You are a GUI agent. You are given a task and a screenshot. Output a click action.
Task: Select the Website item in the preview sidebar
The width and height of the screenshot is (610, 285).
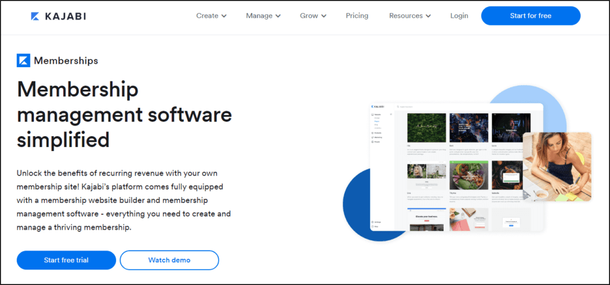pyautogui.click(x=376, y=115)
